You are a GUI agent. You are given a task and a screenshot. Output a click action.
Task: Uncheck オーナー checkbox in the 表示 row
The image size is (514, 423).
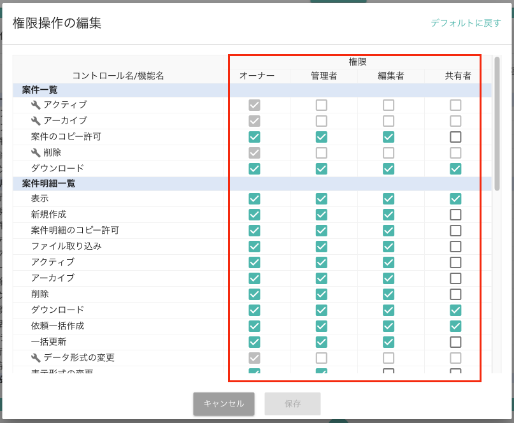coord(254,199)
